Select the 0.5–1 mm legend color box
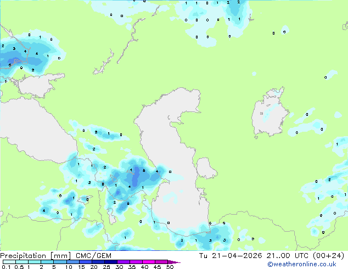Viewport: 348px width, 269px height. pos(22,262)
